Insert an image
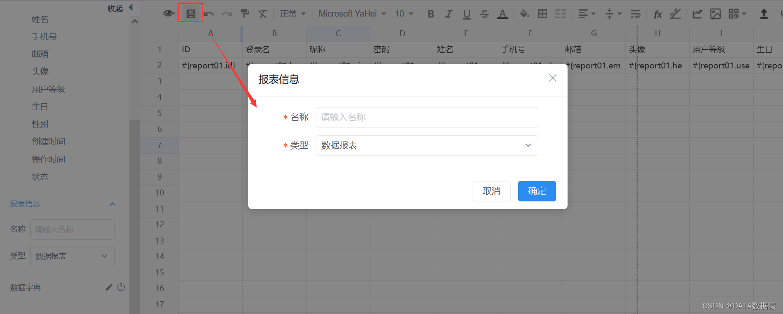The width and height of the screenshot is (783, 314). pos(715,14)
